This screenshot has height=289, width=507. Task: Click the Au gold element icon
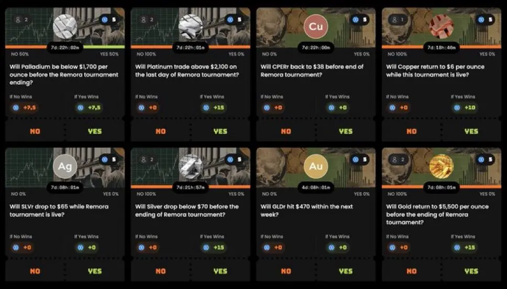pyautogui.click(x=316, y=166)
